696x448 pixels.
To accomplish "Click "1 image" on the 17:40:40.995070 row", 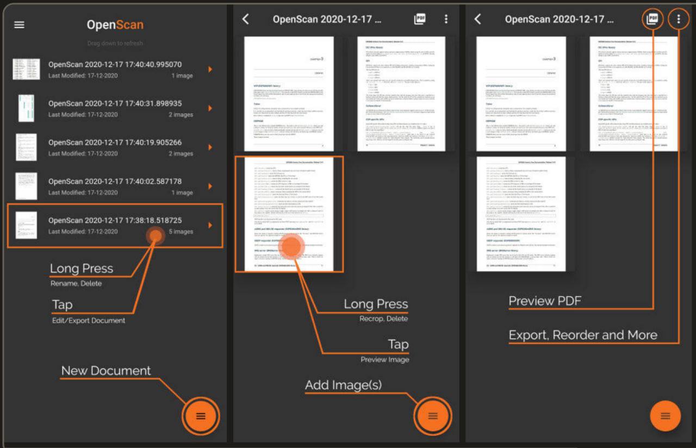I will point(182,76).
